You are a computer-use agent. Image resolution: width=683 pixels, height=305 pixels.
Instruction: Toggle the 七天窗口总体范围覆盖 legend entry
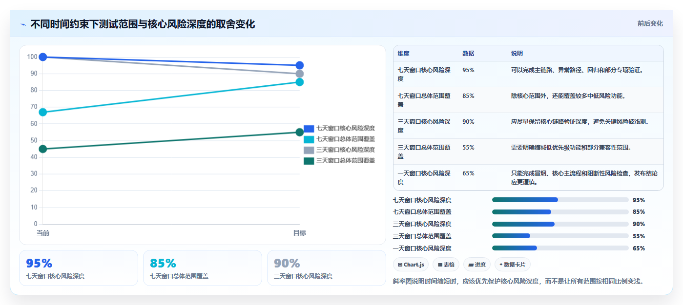click(x=339, y=139)
